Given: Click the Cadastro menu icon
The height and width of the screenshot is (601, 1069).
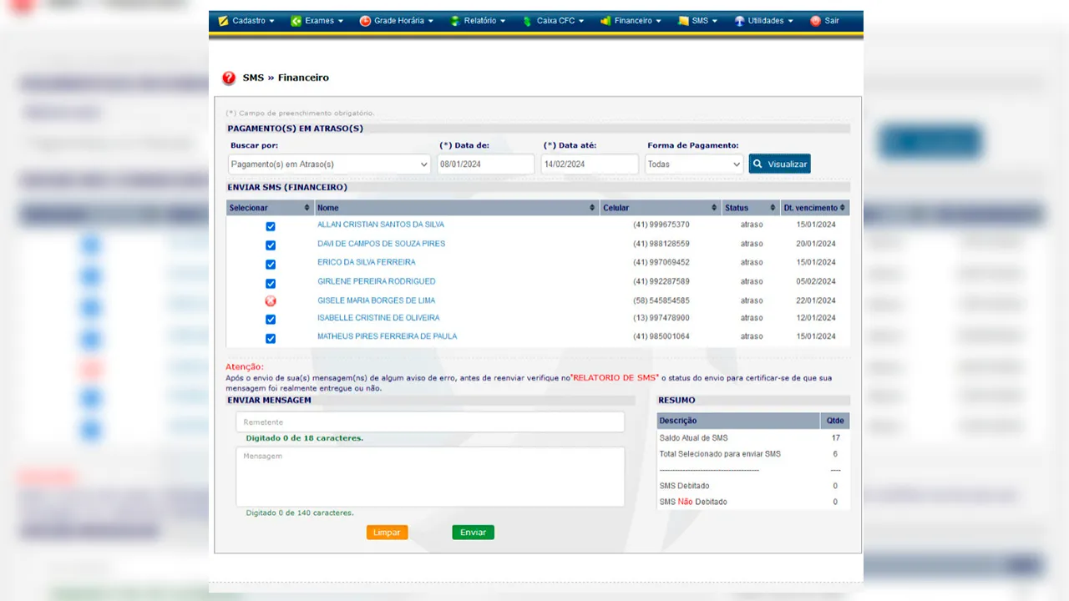Looking at the screenshot, I should click(223, 21).
